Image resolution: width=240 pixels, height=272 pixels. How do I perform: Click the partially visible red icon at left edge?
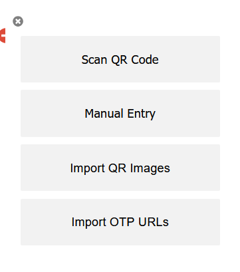(x=3, y=35)
